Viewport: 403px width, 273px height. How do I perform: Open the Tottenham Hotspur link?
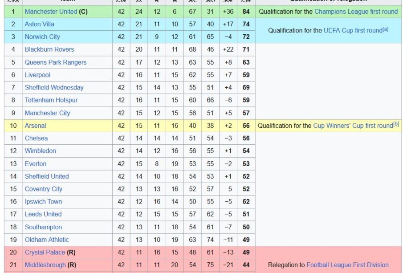tap(51, 100)
